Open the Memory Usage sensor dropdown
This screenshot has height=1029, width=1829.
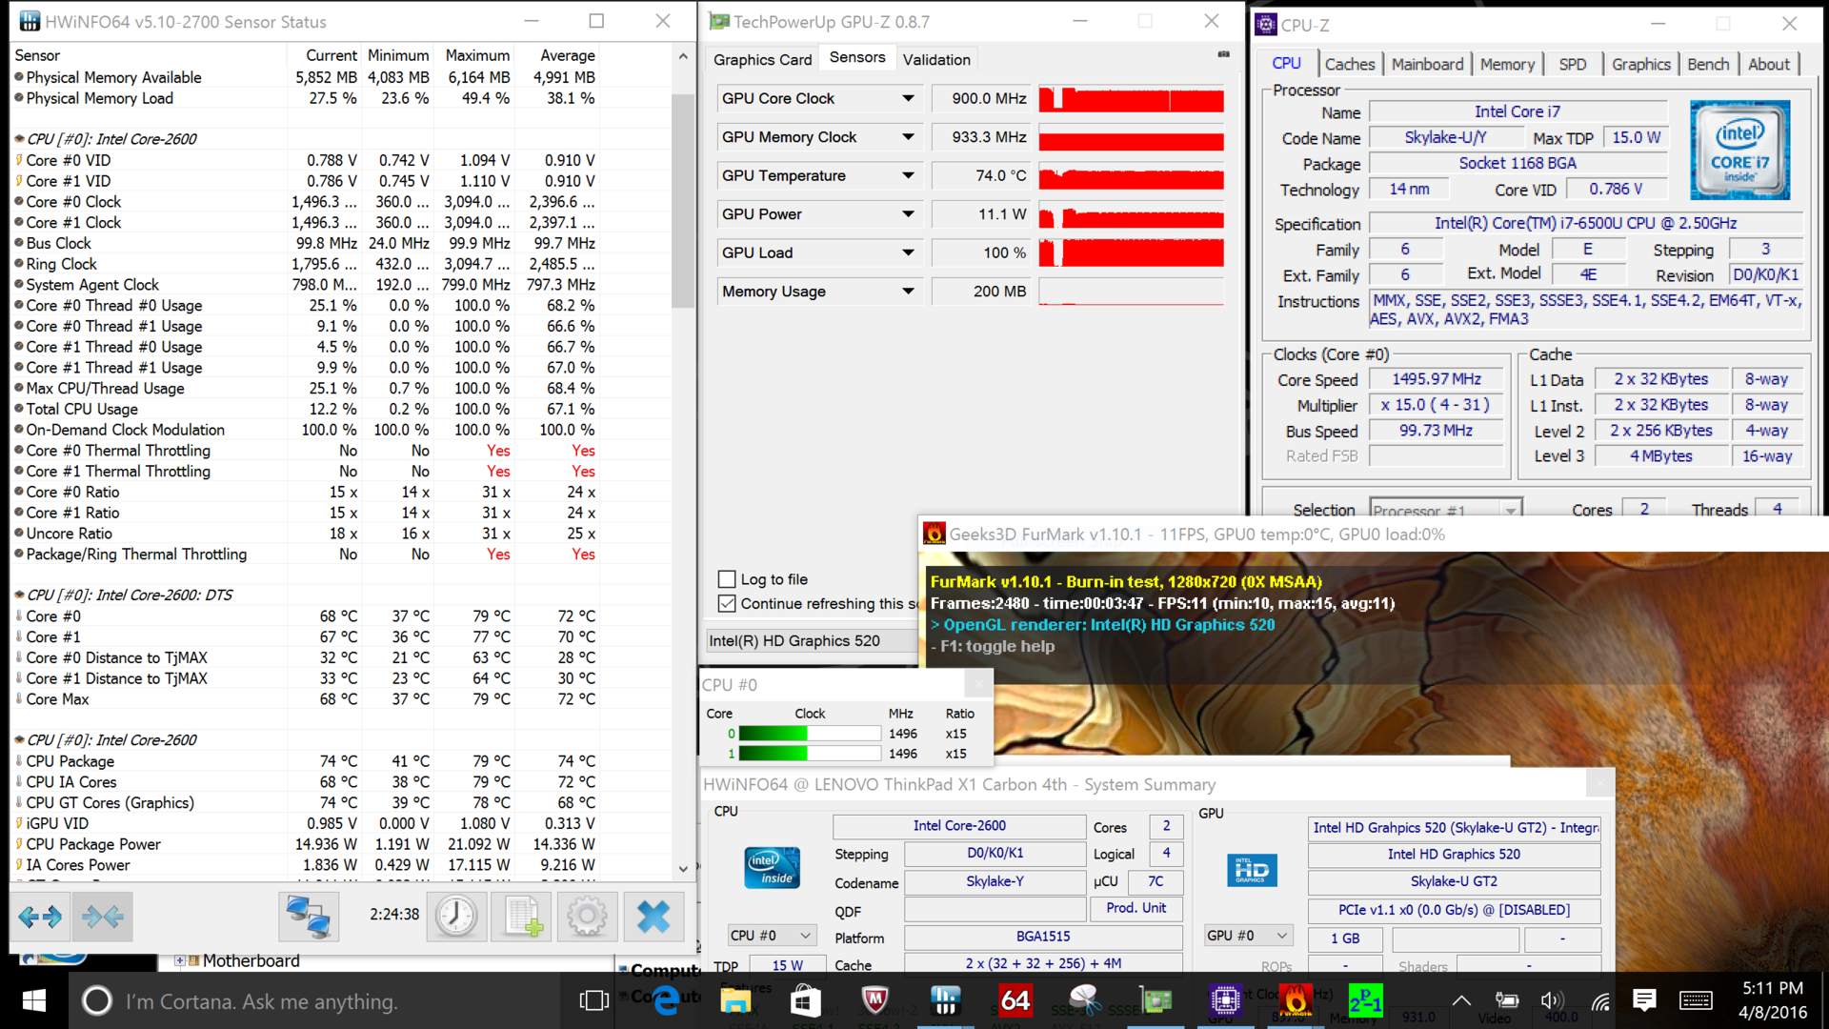[908, 292]
